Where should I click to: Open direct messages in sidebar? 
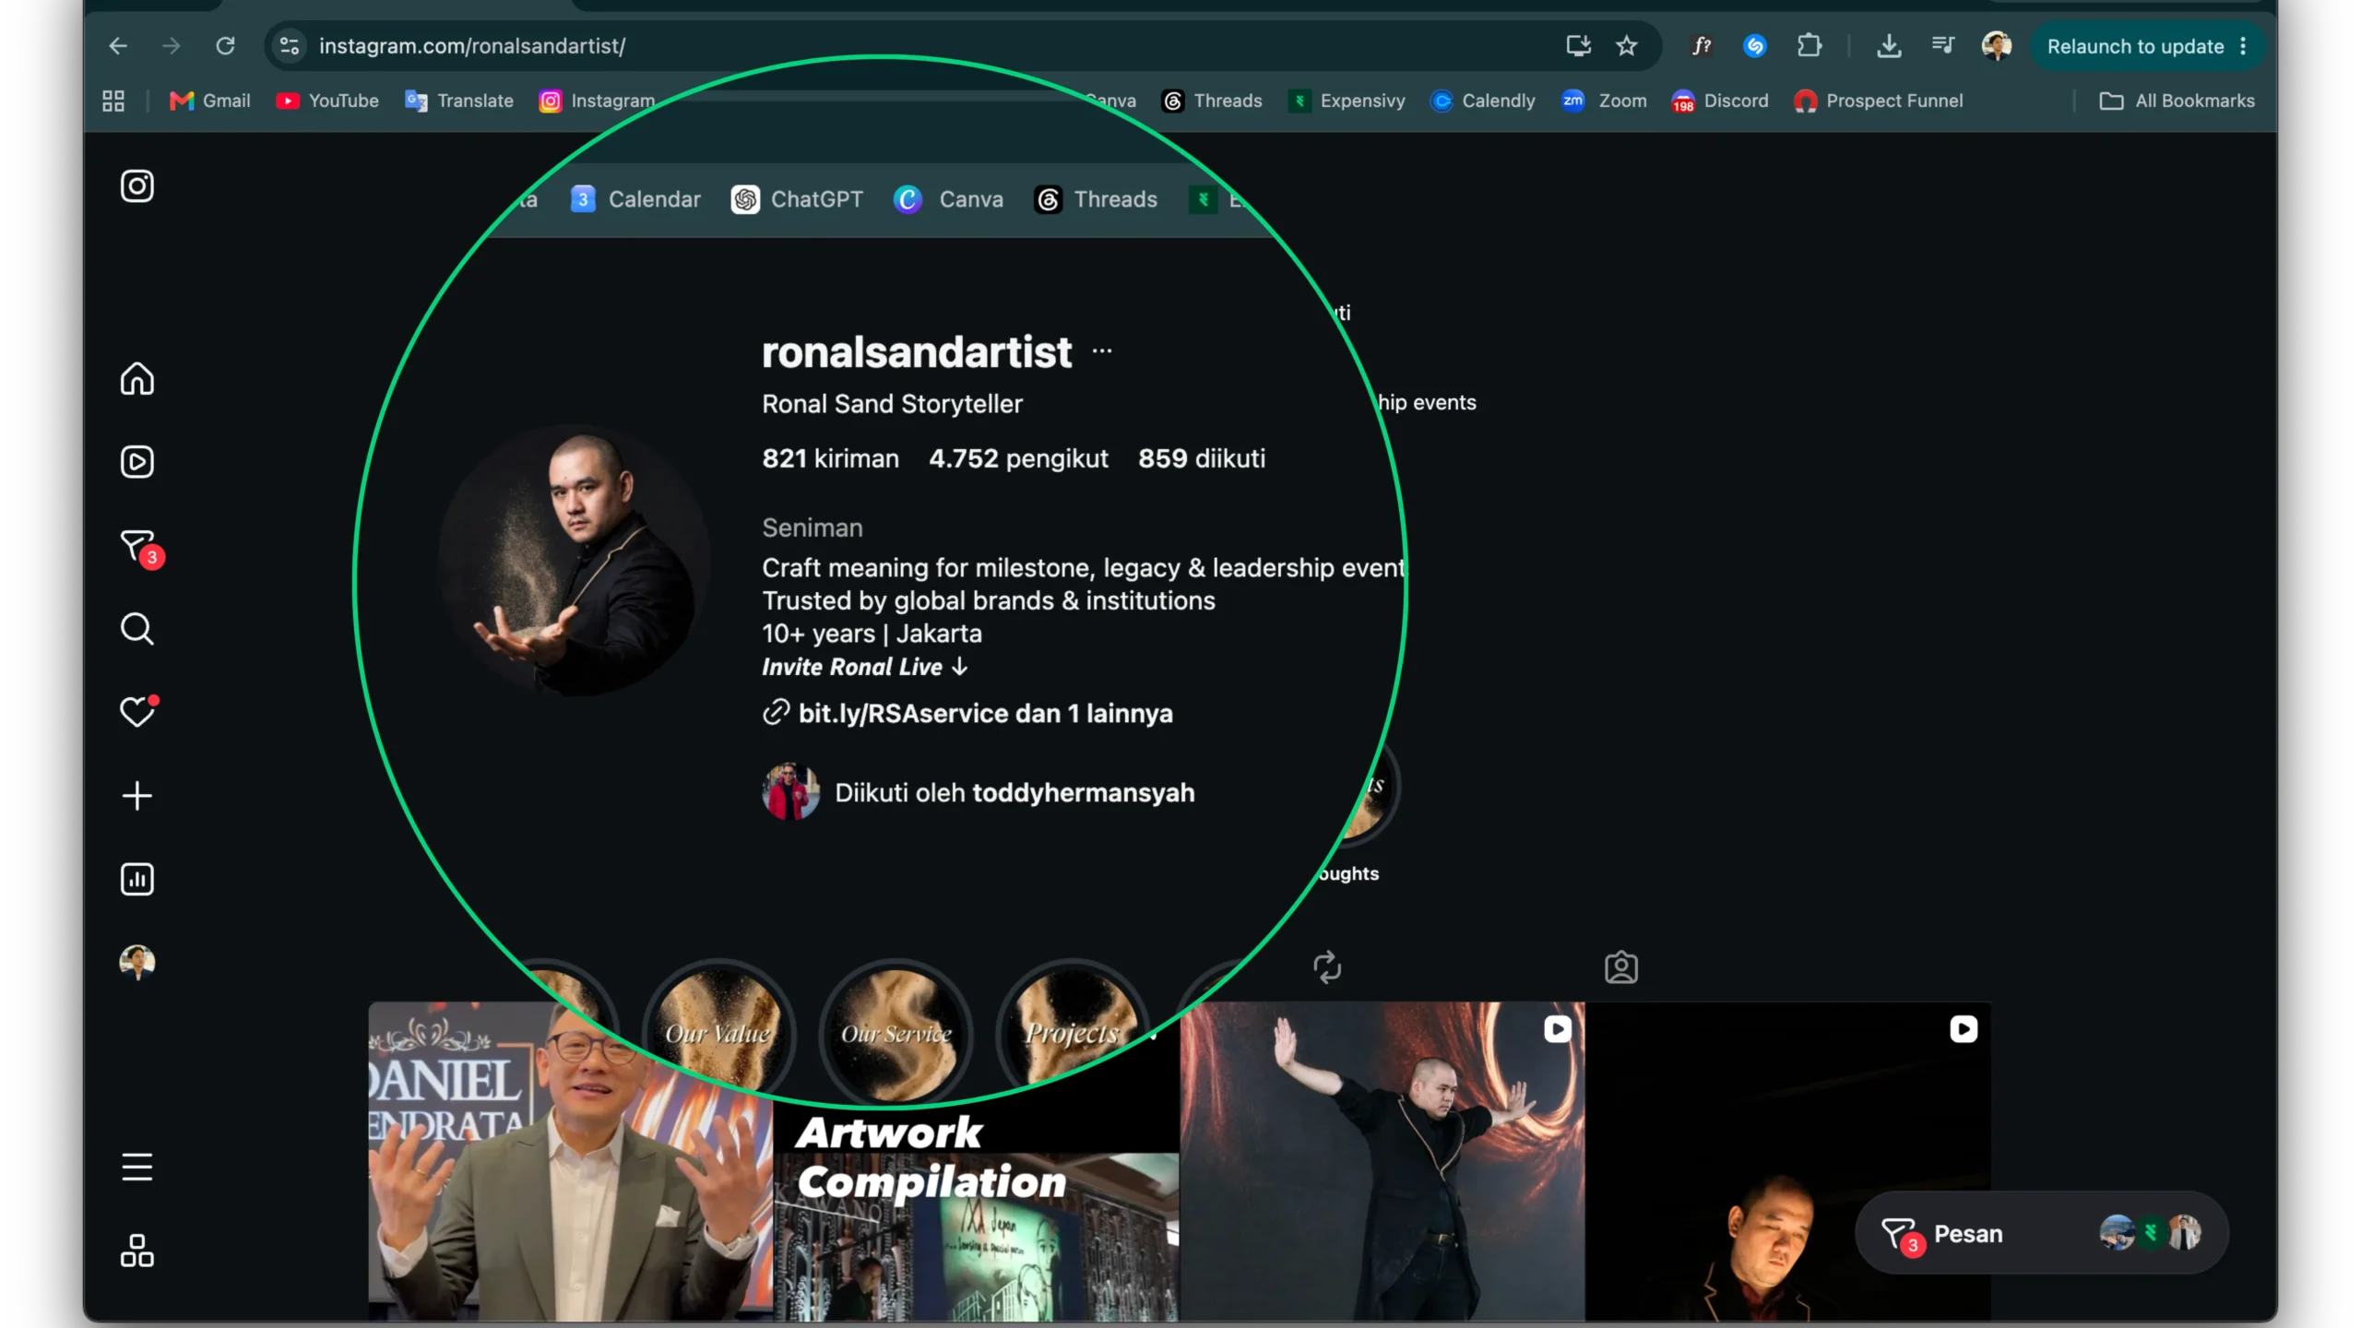[x=139, y=547]
